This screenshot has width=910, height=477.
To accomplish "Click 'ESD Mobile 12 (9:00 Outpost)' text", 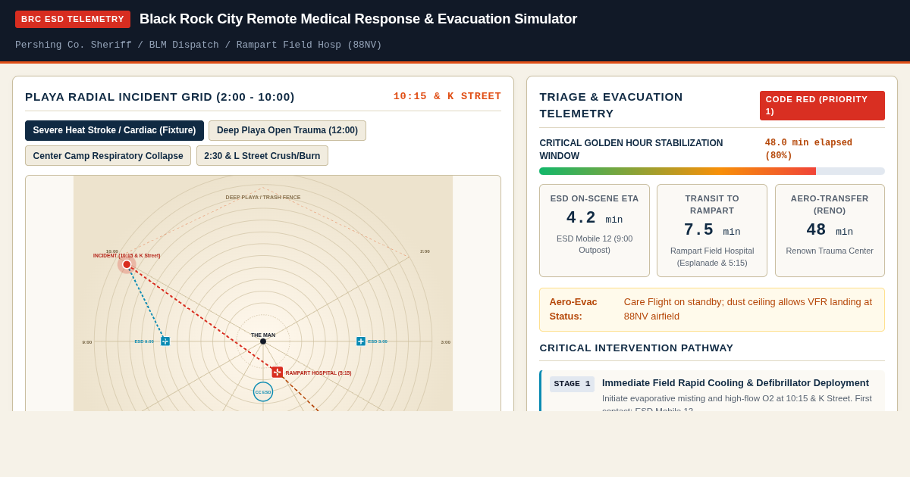I will pyautogui.click(x=595, y=245).
